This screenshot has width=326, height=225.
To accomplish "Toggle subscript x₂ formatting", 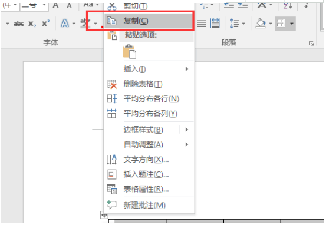I will coord(32,24).
